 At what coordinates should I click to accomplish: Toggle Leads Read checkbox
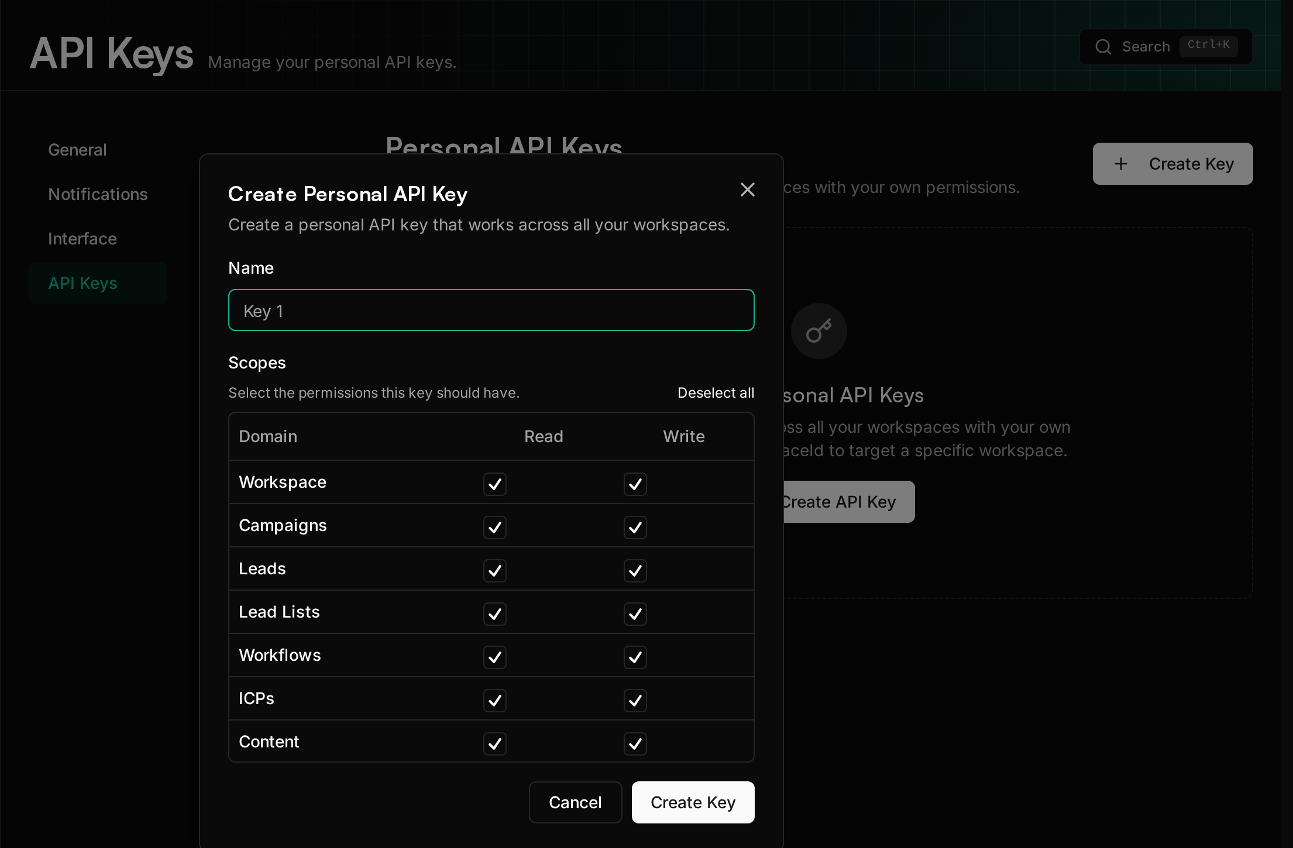click(495, 571)
